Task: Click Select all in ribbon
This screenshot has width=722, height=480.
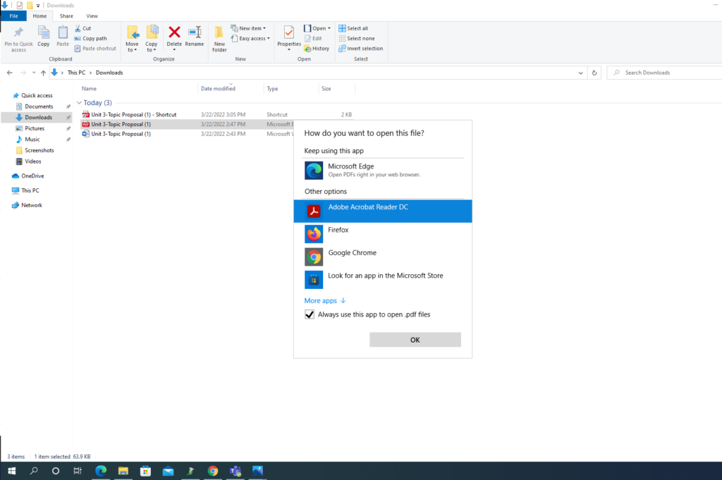Action: (353, 28)
